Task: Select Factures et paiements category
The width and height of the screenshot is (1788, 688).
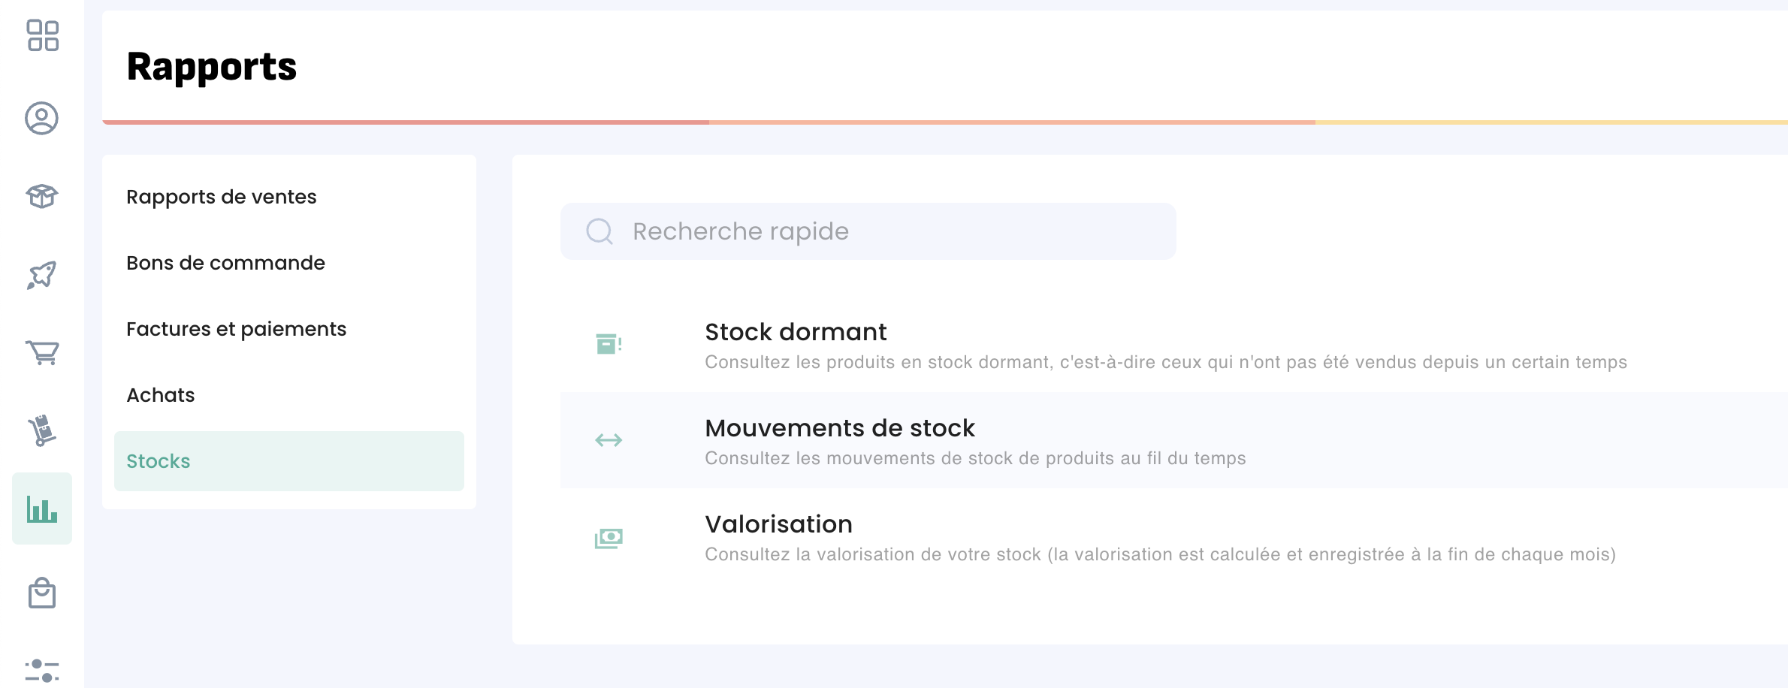Action: [236, 329]
